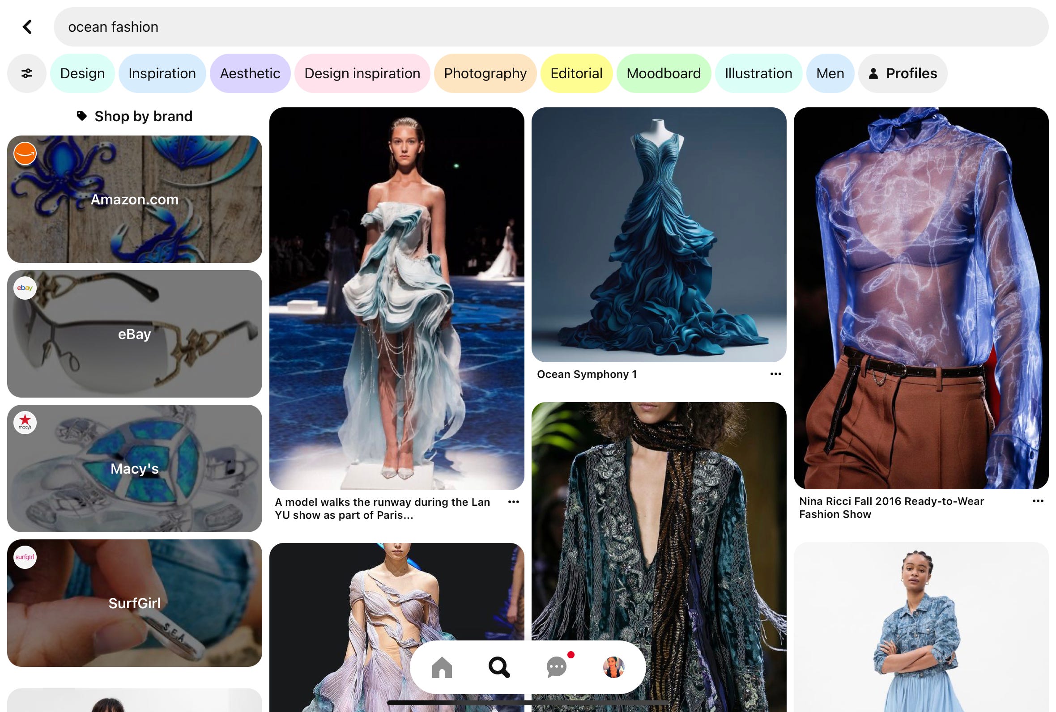
Task: Click the eBay logo badge
Action: coord(25,288)
